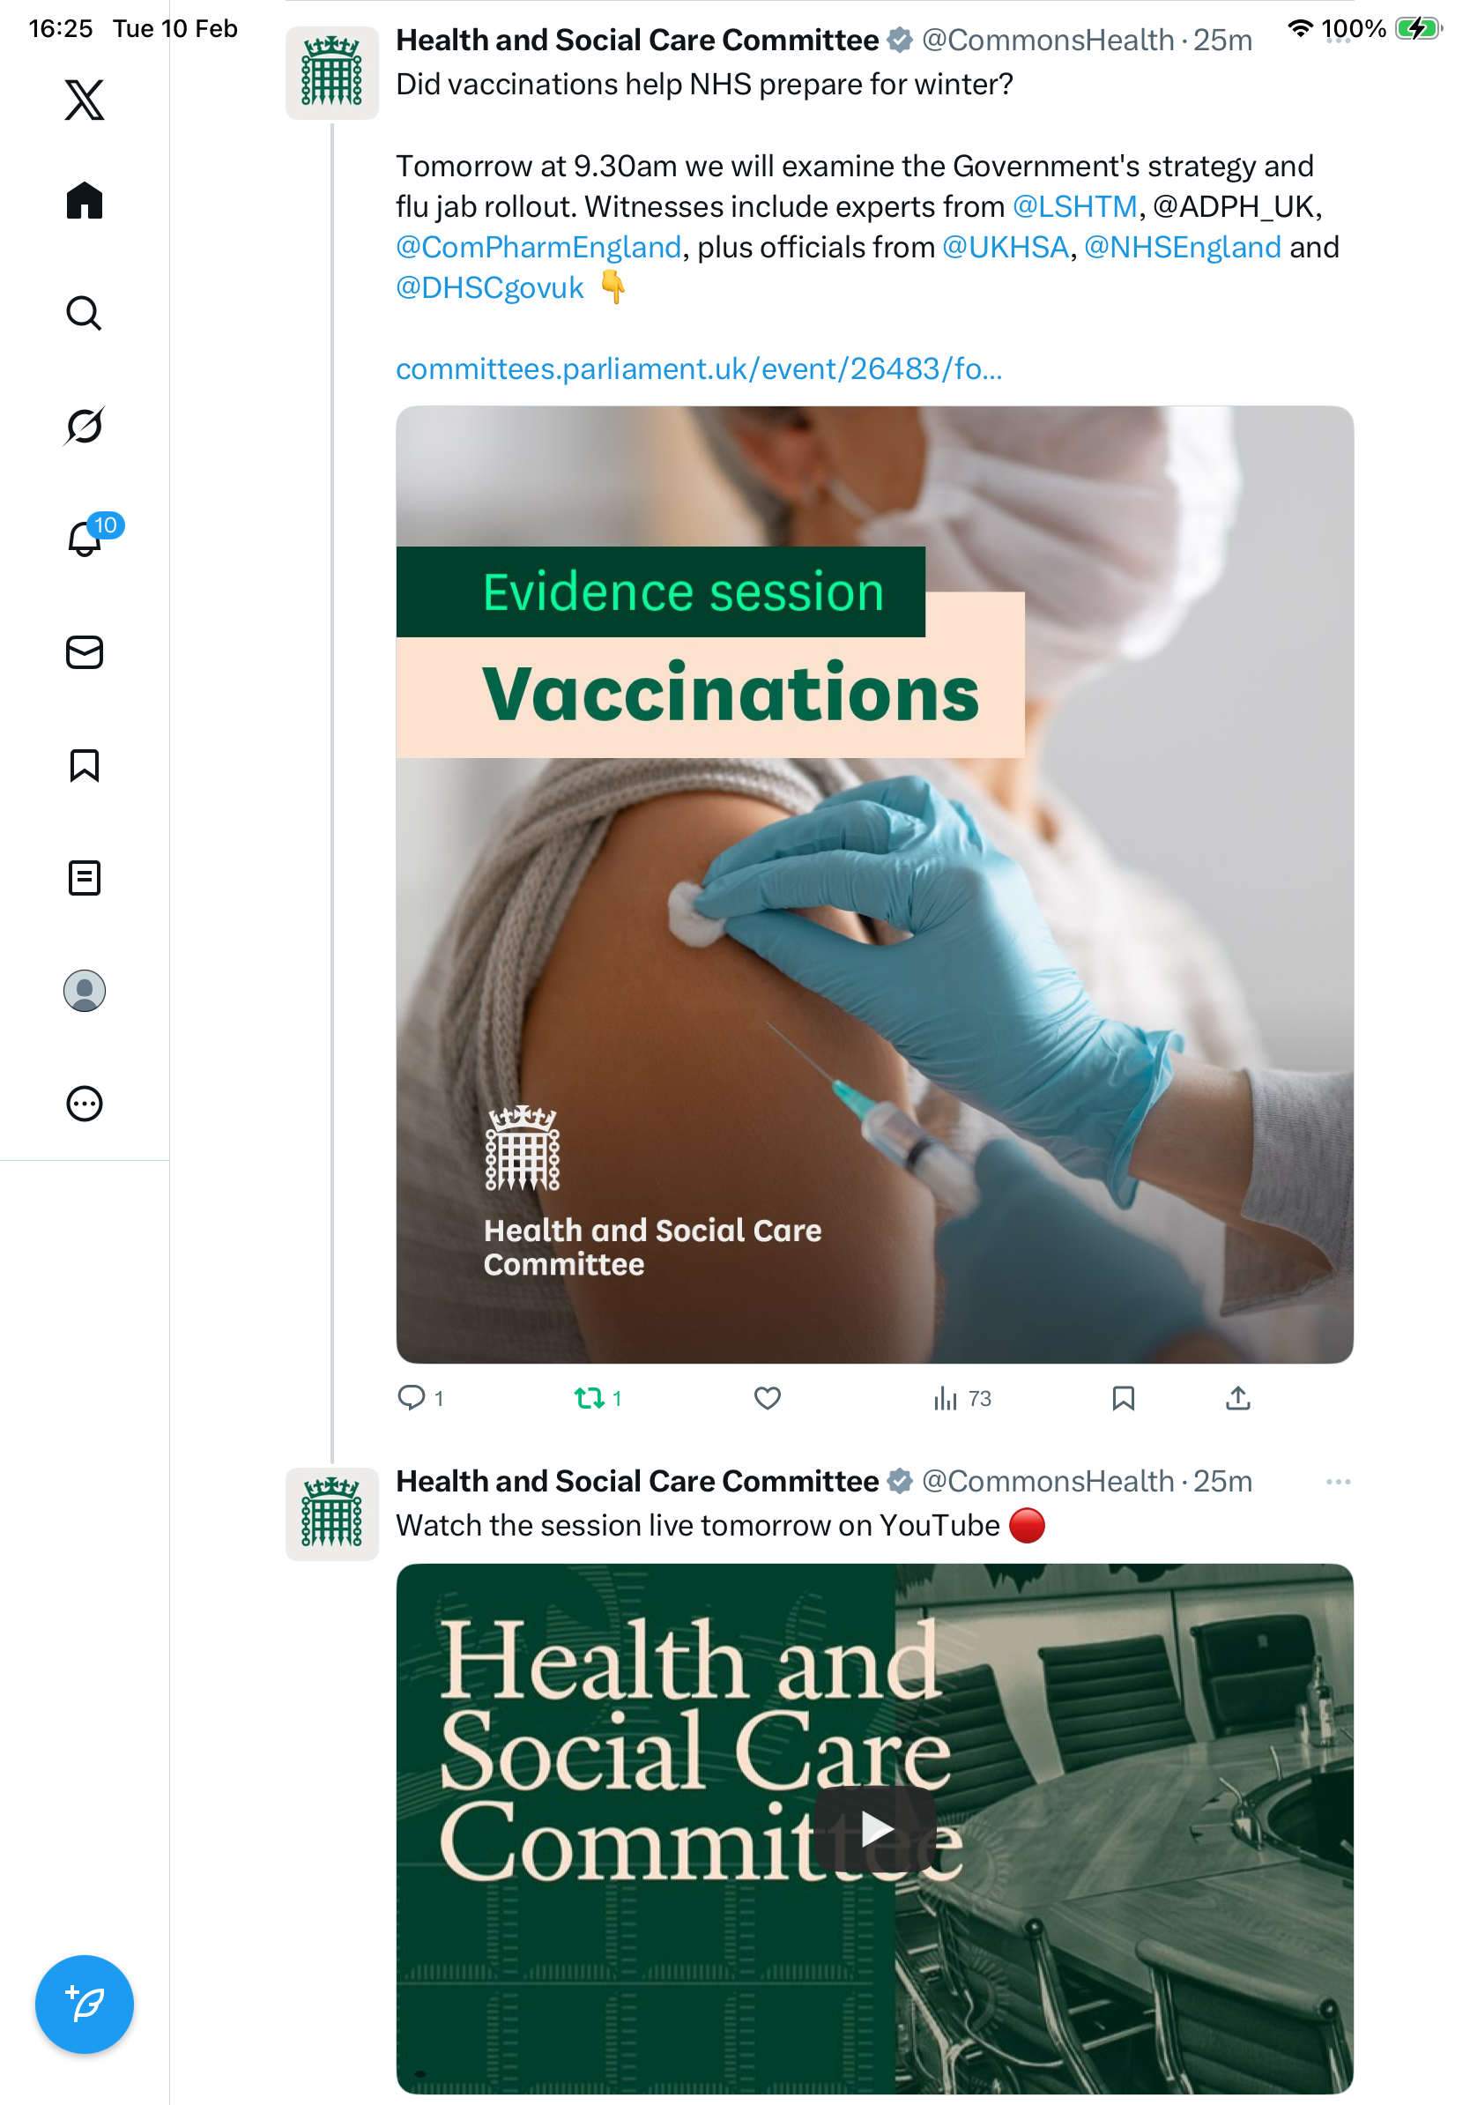Visit the @UKHSA mention

[x=1006, y=248]
